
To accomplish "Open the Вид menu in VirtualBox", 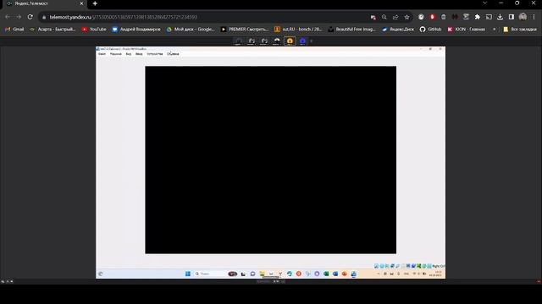I will 129,54.
